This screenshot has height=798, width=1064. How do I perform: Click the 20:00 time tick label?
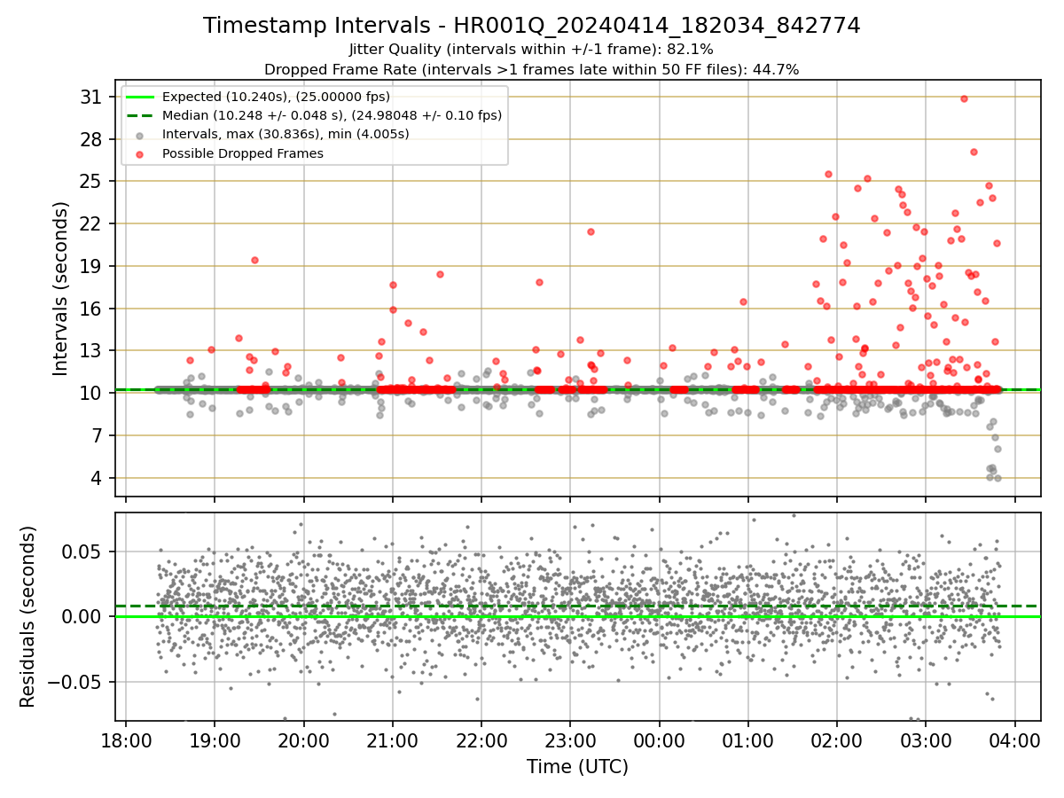tap(303, 739)
